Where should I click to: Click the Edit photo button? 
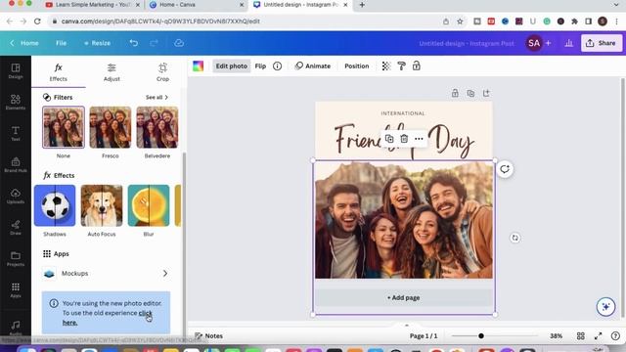(232, 66)
